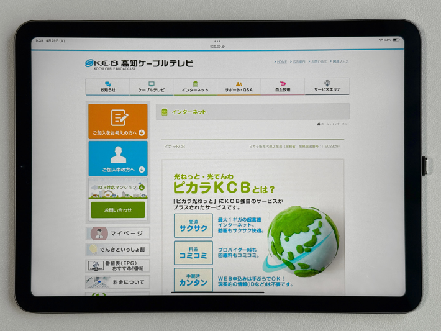Expand arrow on ご加入をお考えの方へ banner
This screenshot has height=331, width=441.
click(x=142, y=133)
